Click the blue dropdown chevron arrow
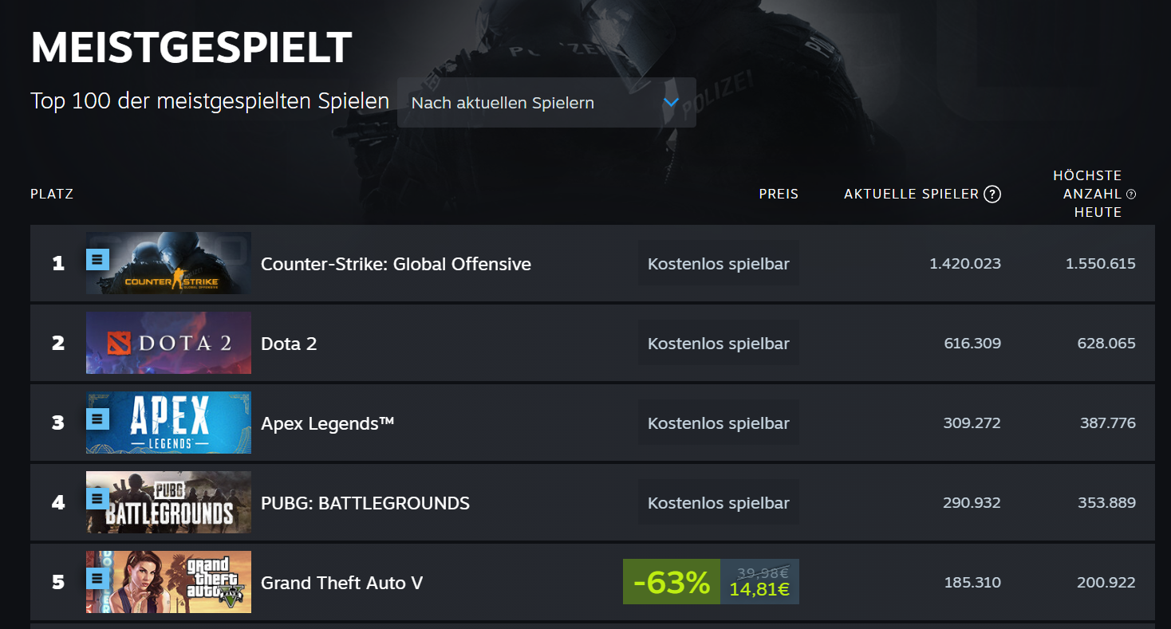Screen dimensions: 1171x629 tap(671, 103)
